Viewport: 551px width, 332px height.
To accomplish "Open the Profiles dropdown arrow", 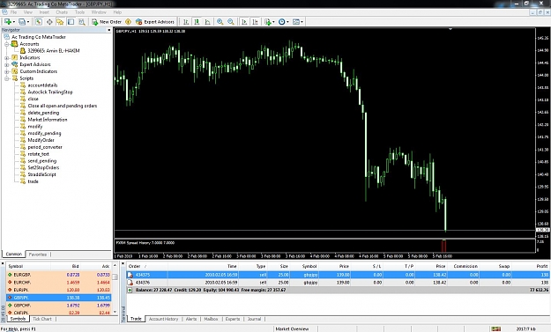I will pos(28,22).
